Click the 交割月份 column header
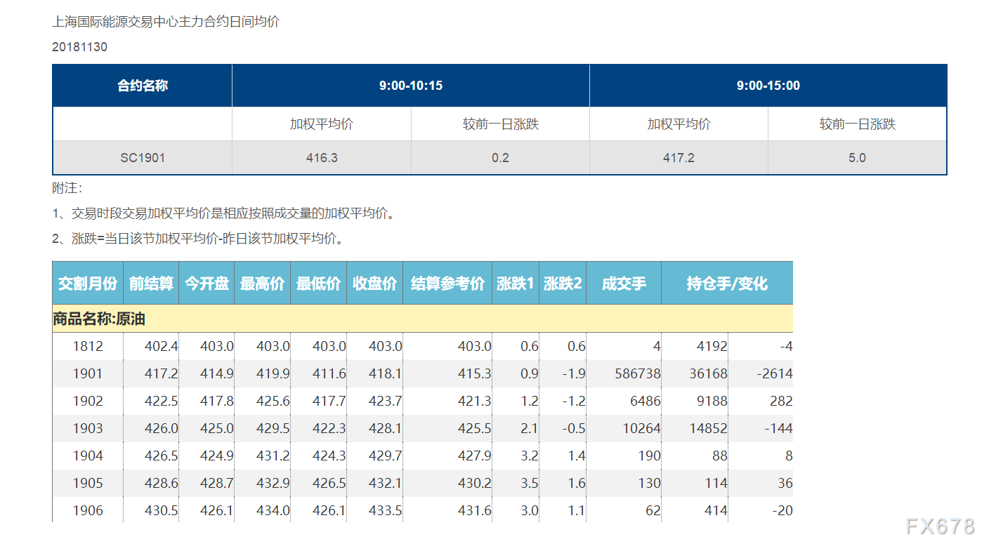Viewport: 996px width, 551px height. tap(88, 284)
